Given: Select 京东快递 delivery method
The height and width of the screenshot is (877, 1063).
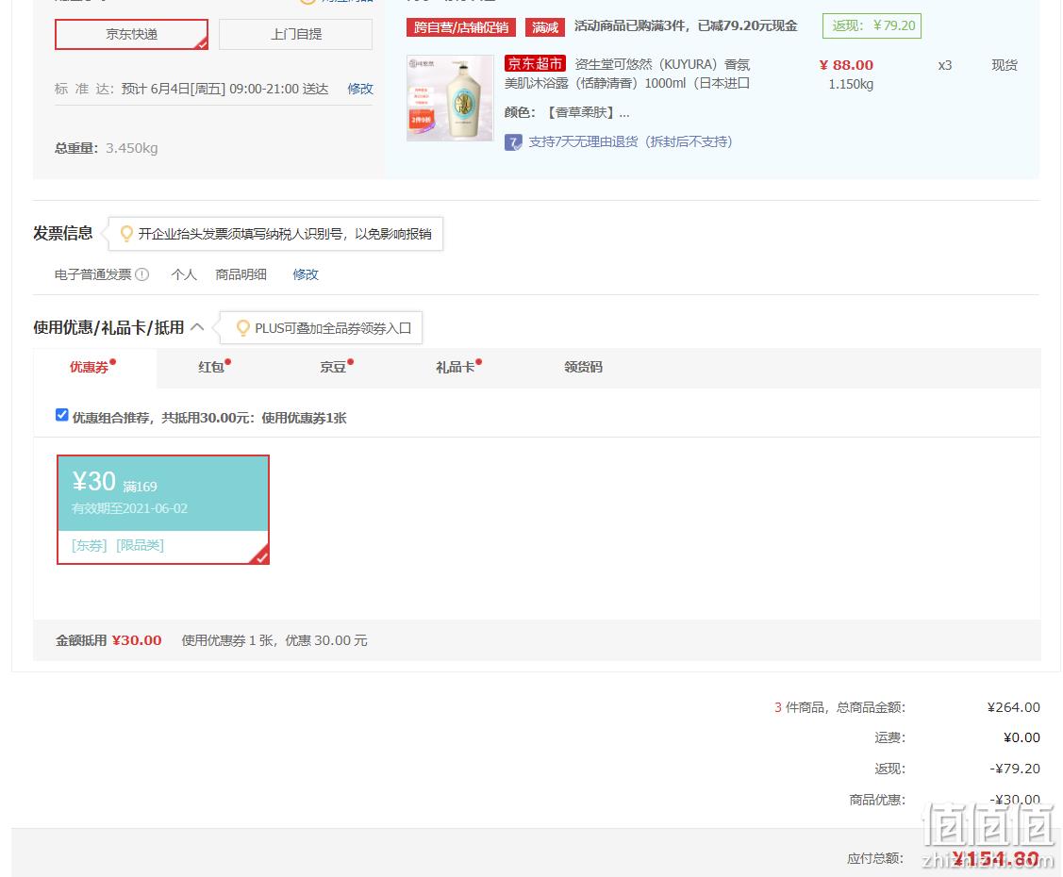Looking at the screenshot, I should click(131, 34).
